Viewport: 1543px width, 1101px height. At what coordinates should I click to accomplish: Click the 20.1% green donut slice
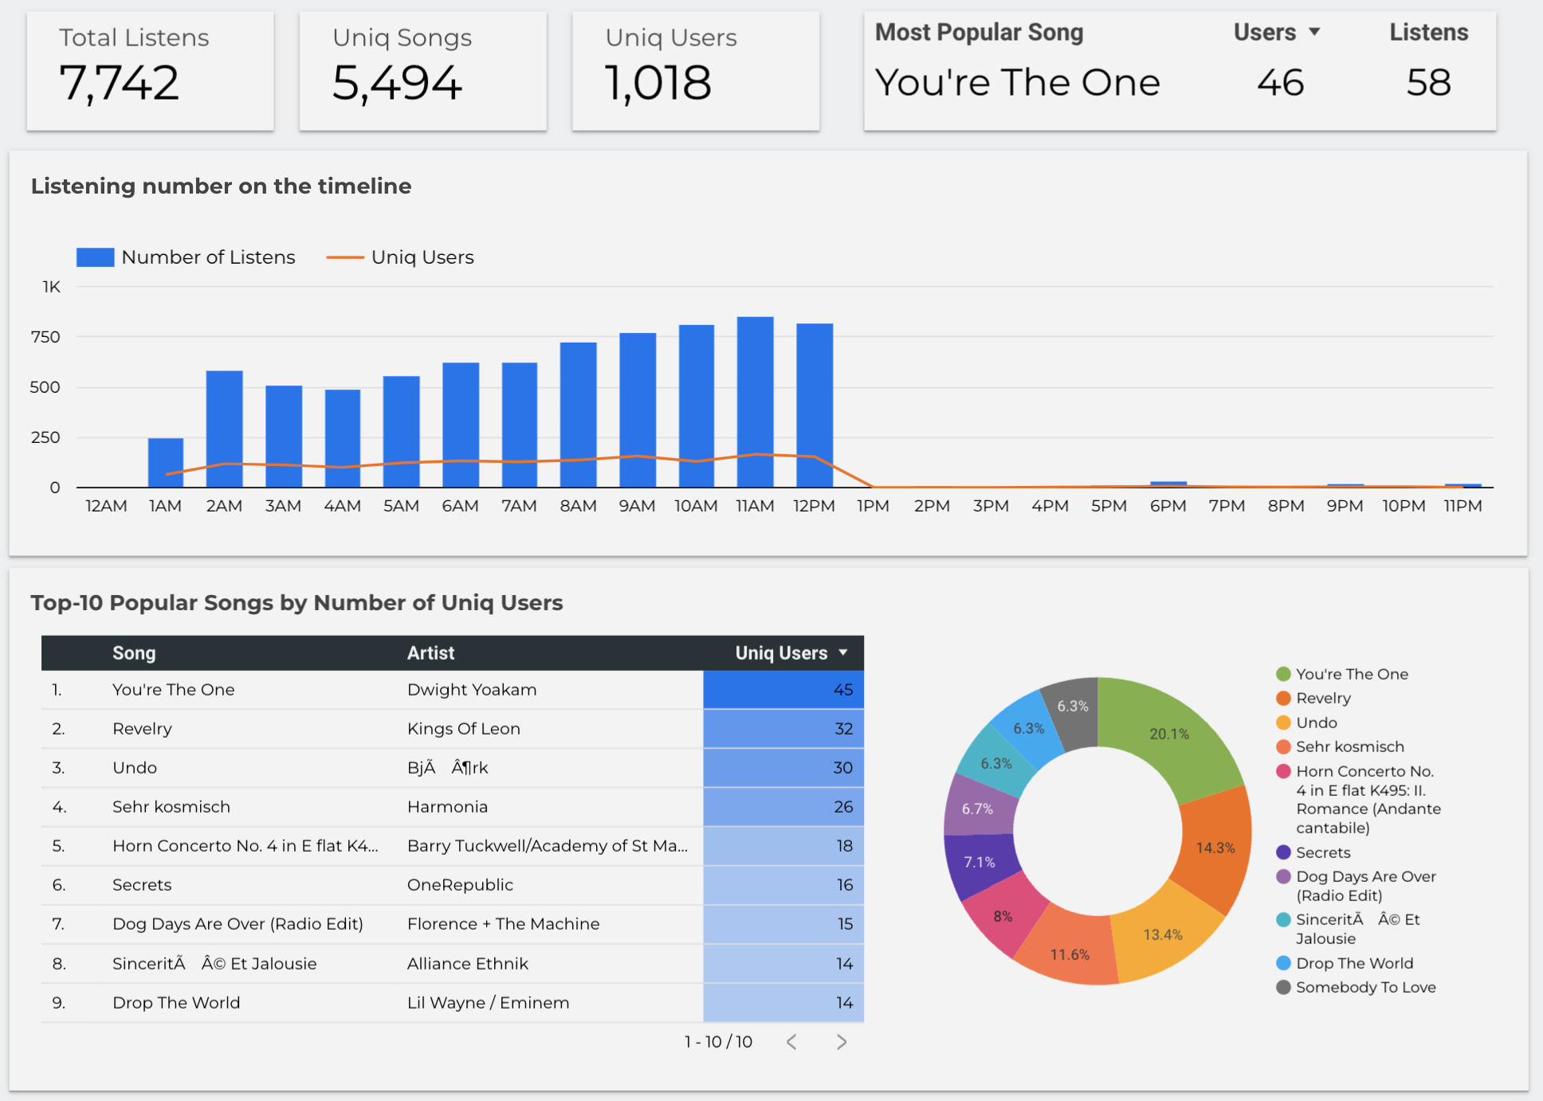[x=1169, y=734]
